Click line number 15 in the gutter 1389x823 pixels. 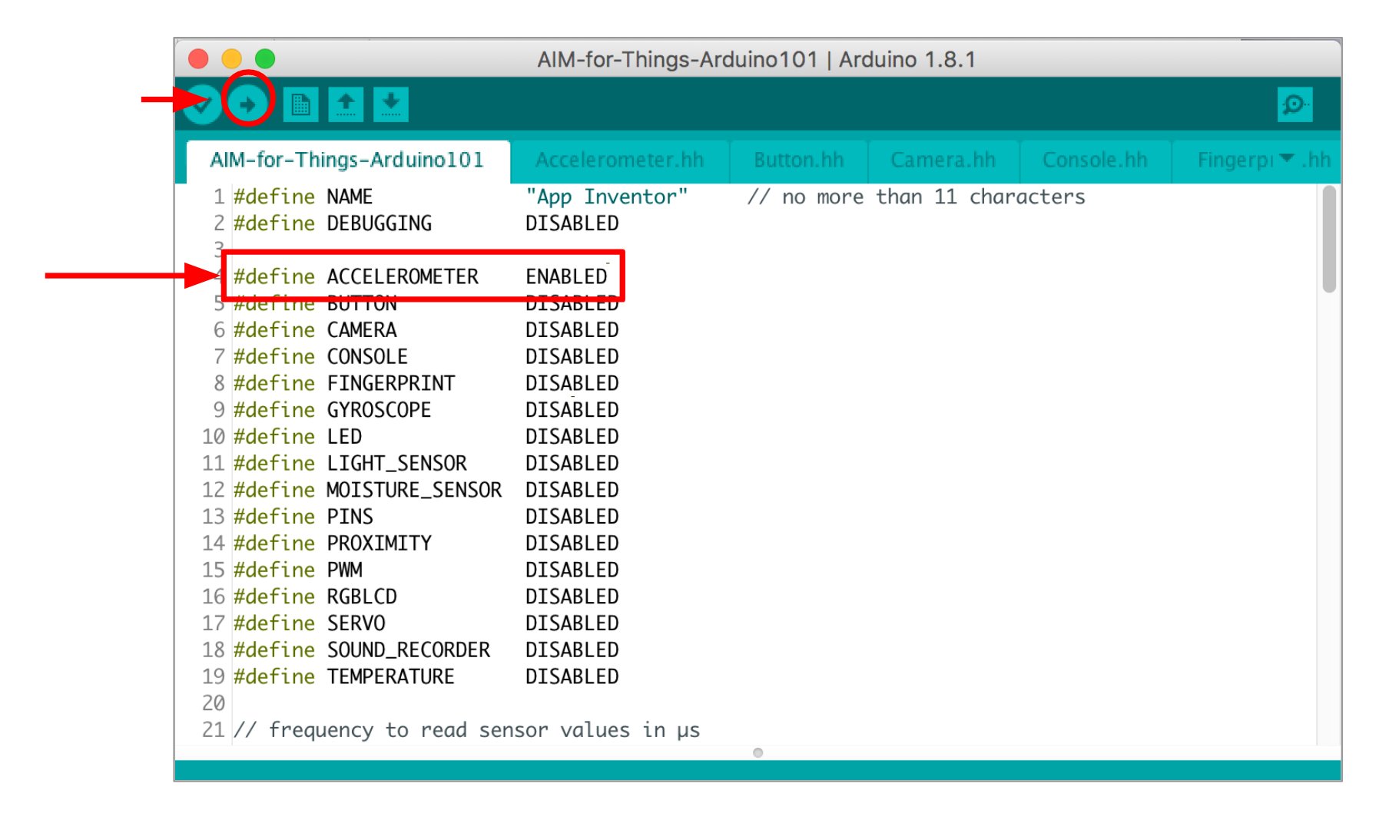pyautogui.click(x=214, y=570)
